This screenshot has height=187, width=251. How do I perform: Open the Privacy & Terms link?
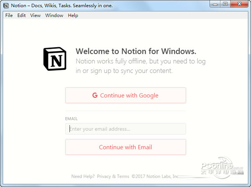point(113,176)
